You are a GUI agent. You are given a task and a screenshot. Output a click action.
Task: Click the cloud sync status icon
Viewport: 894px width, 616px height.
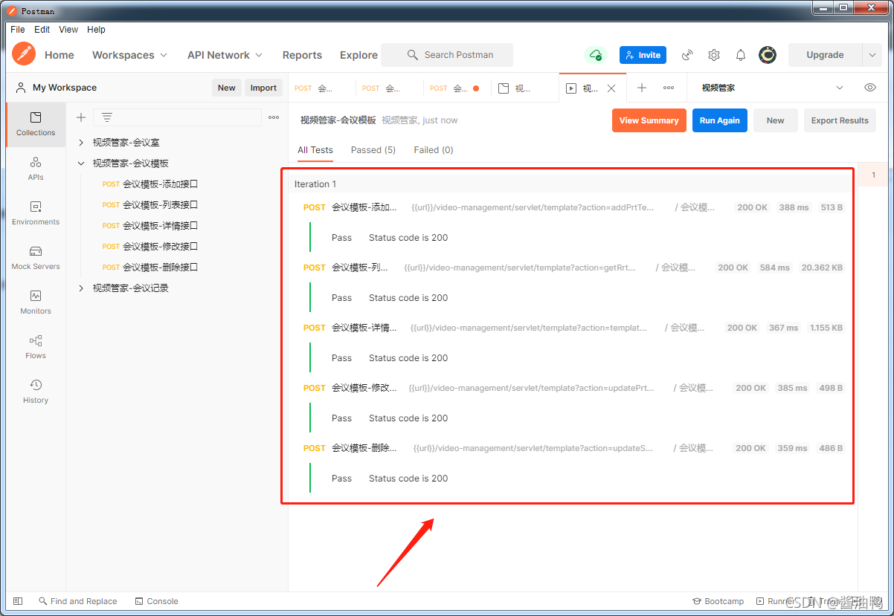pos(595,55)
